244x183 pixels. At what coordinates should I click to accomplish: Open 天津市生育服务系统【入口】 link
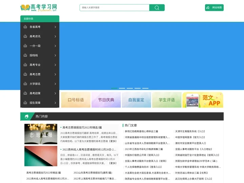190,131
